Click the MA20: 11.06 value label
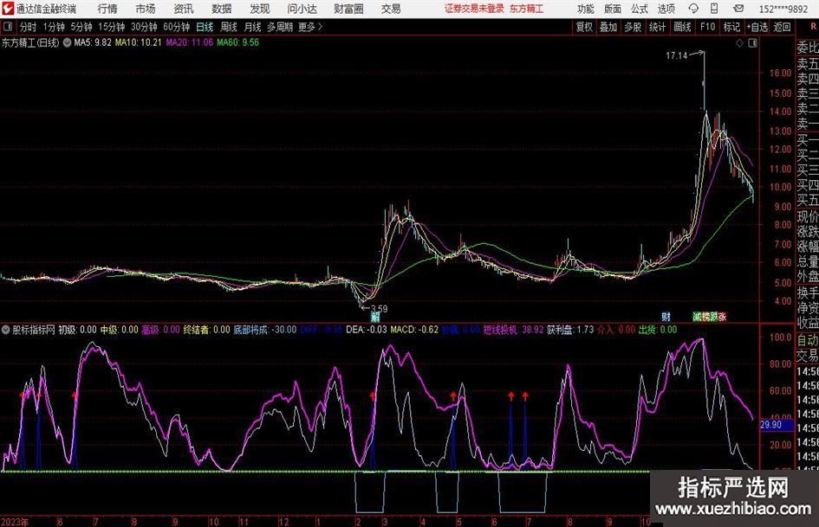Screen dimensions: 819x527 click(x=189, y=42)
